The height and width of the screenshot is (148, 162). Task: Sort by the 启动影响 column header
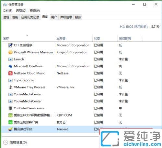point(130,38)
